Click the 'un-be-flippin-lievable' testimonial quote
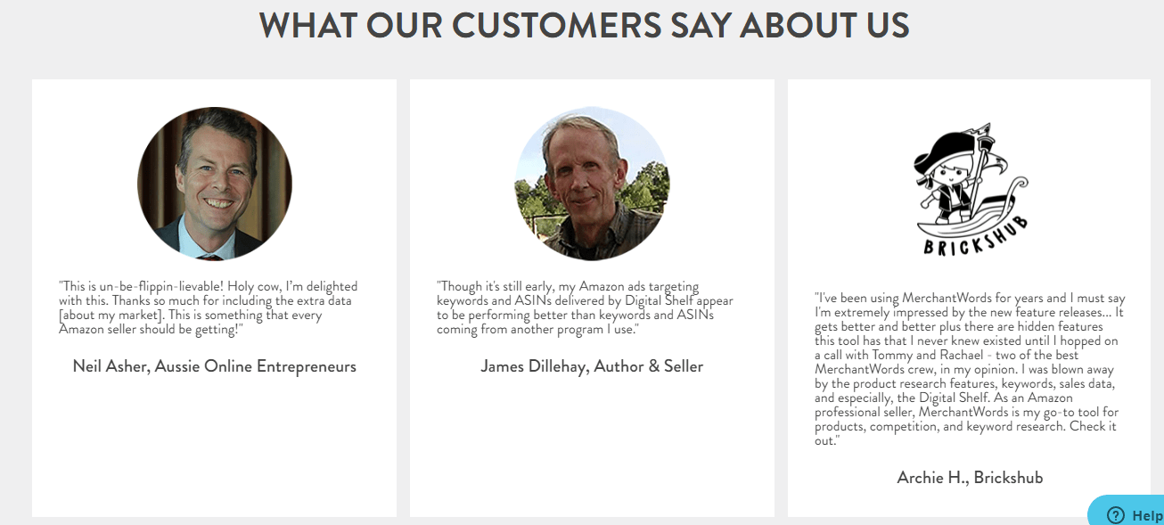Screen dimensions: 1164x525 (209, 308)
